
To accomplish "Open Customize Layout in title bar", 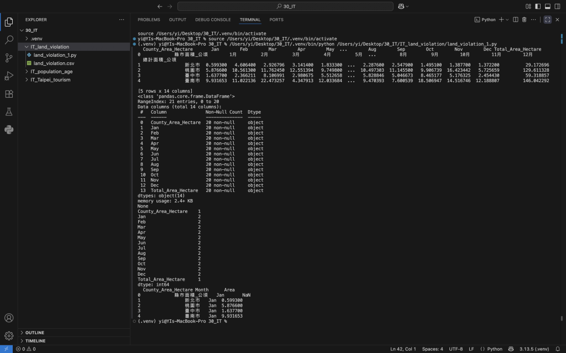I will point(528,7).
